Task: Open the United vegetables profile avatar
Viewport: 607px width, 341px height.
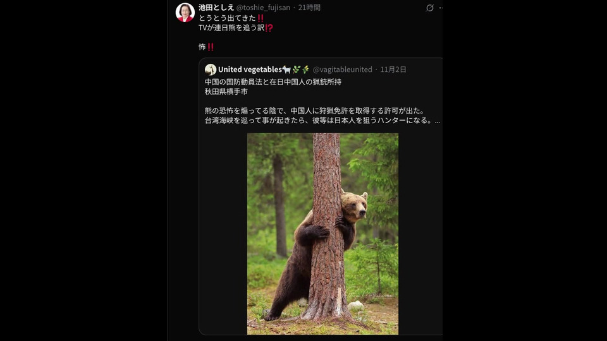Action: coord(211,69)
